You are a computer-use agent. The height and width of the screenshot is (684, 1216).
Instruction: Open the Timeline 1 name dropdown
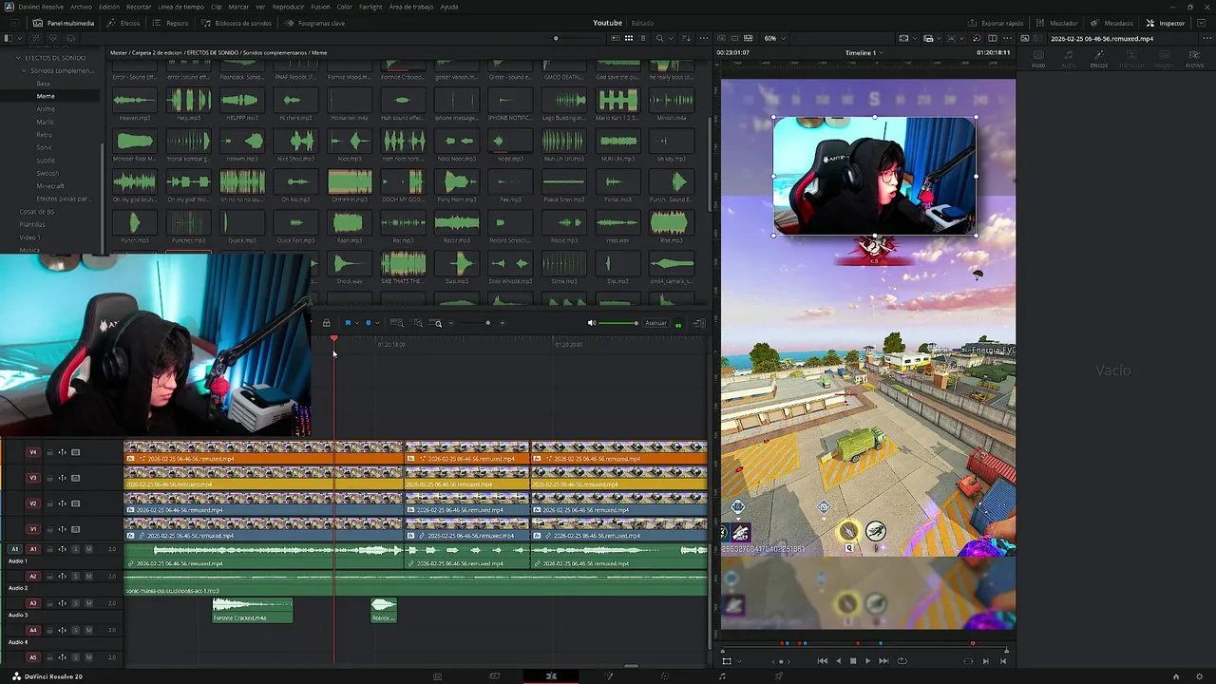(x=864, y=52)
